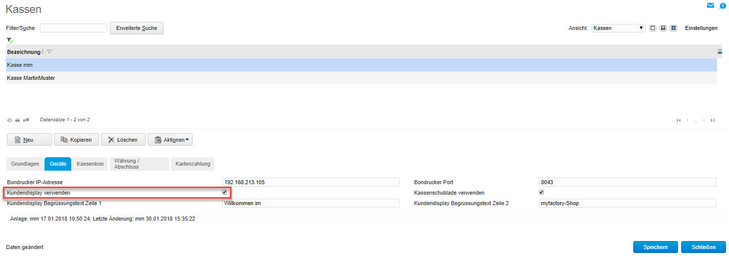Click the Bondrucker Port field
The image size is (729, 257).
point(628,182)
